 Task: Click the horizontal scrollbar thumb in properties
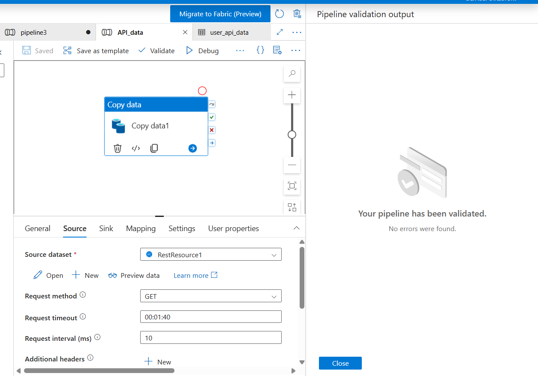(x=99, y=370)
